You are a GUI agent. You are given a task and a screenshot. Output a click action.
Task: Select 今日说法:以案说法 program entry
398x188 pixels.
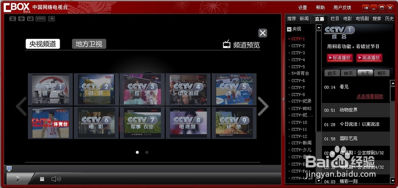(x=355, y=124)
